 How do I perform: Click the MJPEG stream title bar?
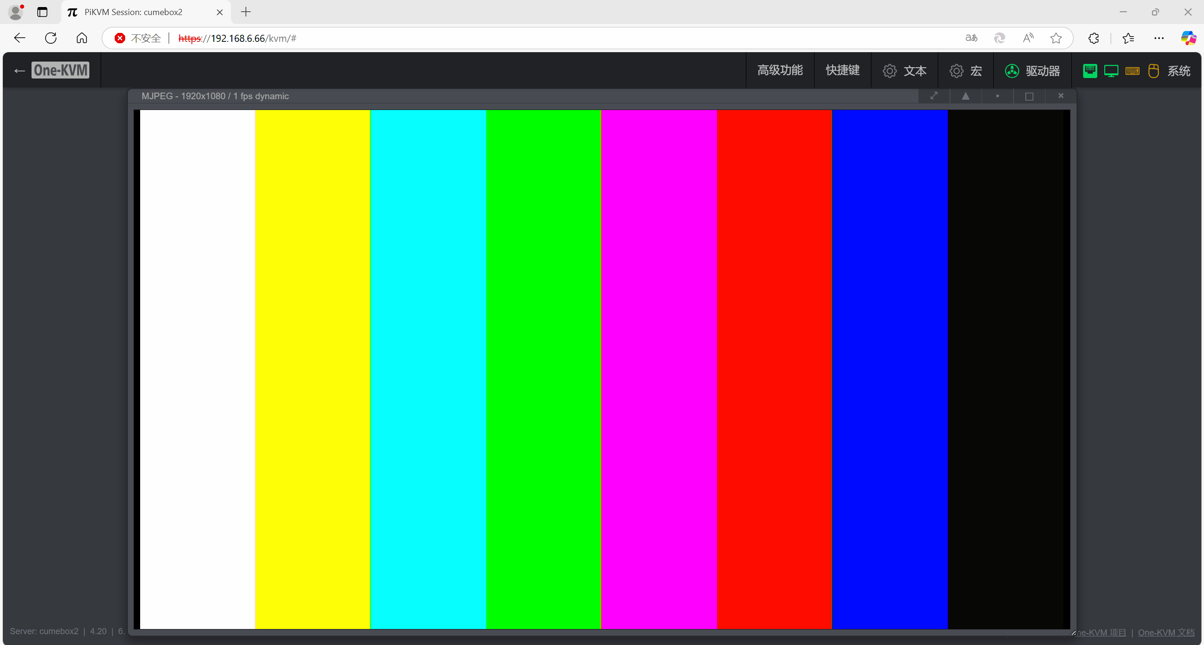pos(523,96)
